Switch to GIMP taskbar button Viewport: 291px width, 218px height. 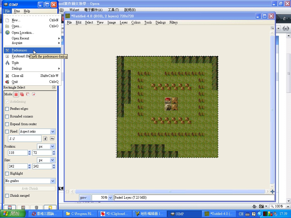(x=184, y=214)
